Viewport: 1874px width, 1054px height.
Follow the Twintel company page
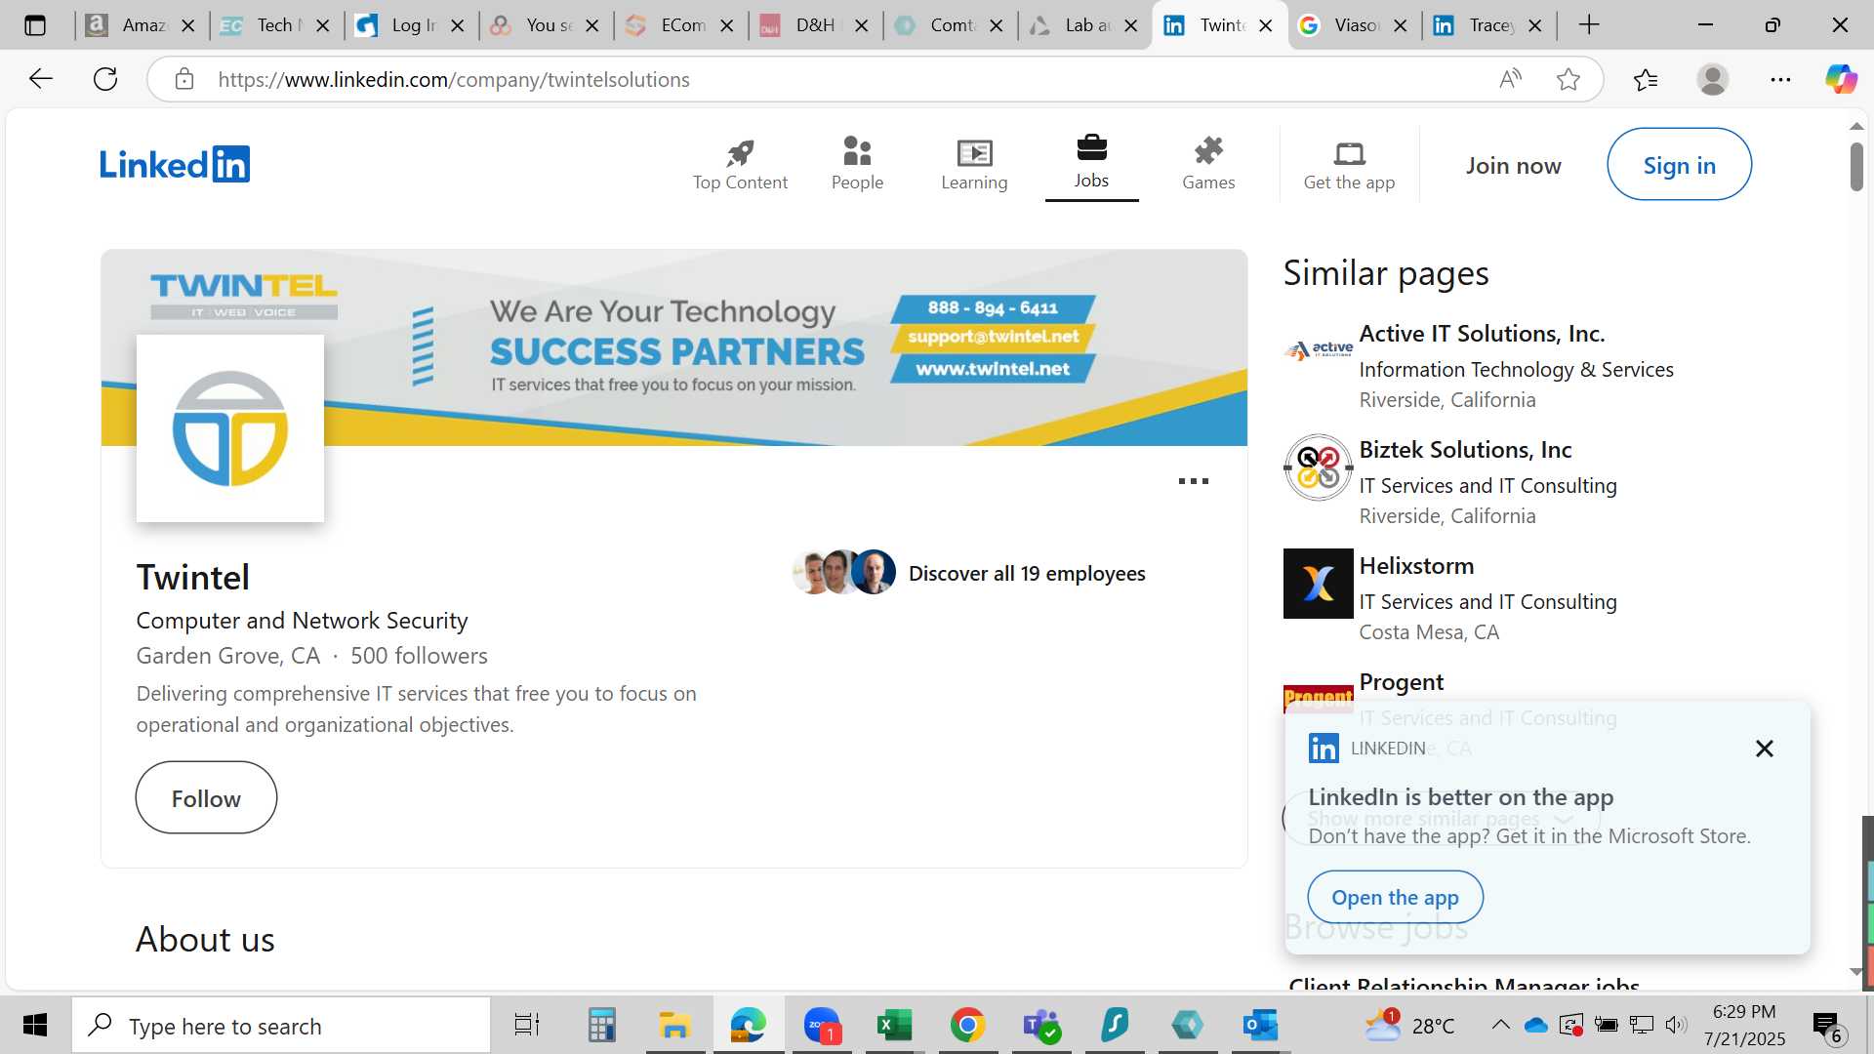[206, 798]
